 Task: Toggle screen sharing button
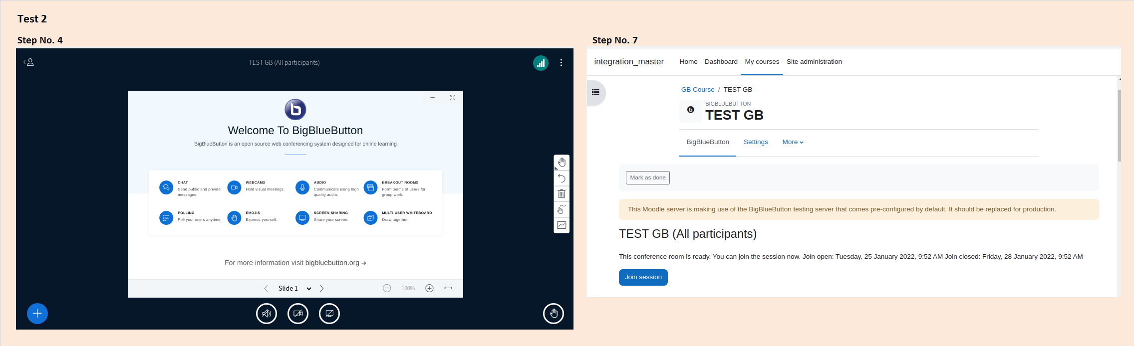pyautogui.click(x=329, y=314)
